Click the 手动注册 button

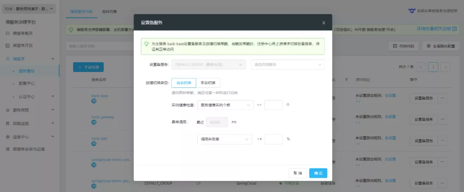coord(88,67)
